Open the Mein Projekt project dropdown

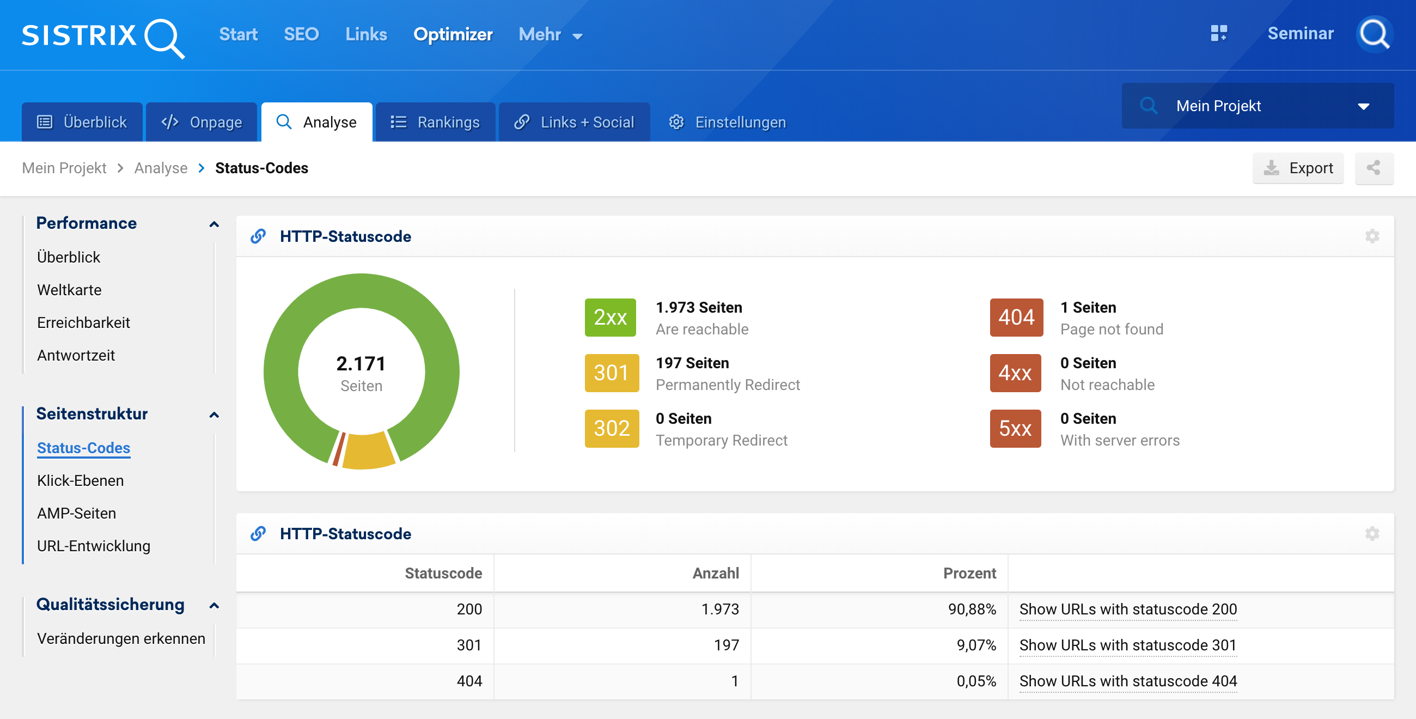(x=1257, y=106)
